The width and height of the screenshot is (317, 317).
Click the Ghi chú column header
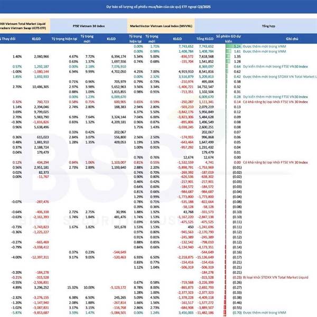coord(292,39)
